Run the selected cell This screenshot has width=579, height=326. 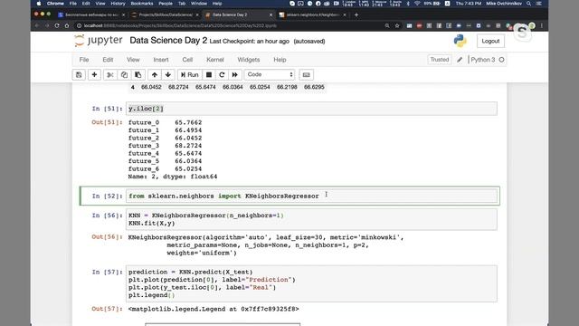click(189, 74)
